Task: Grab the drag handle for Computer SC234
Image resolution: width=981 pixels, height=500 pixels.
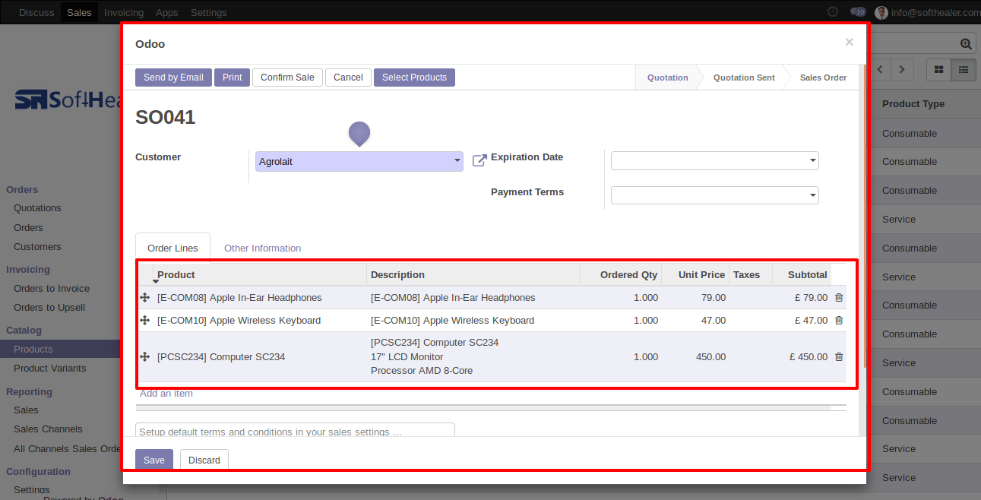Action: (144, 357)
